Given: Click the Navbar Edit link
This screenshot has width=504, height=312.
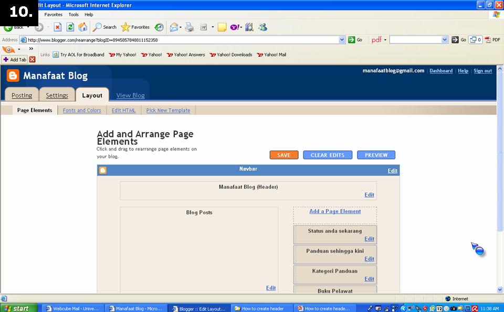Looking at the screenshot, I should point(393,171).
